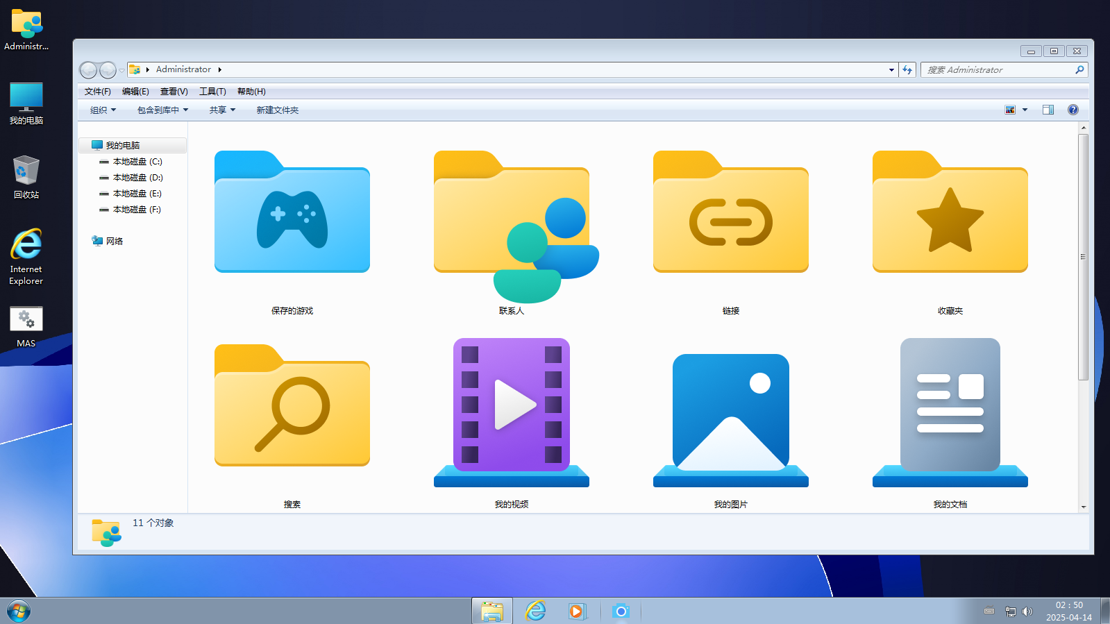Viewport: 1110px width, 624px height.
Task: Open the 文件(F) menu
Action: pyautogui.click(x=97, y=92)
